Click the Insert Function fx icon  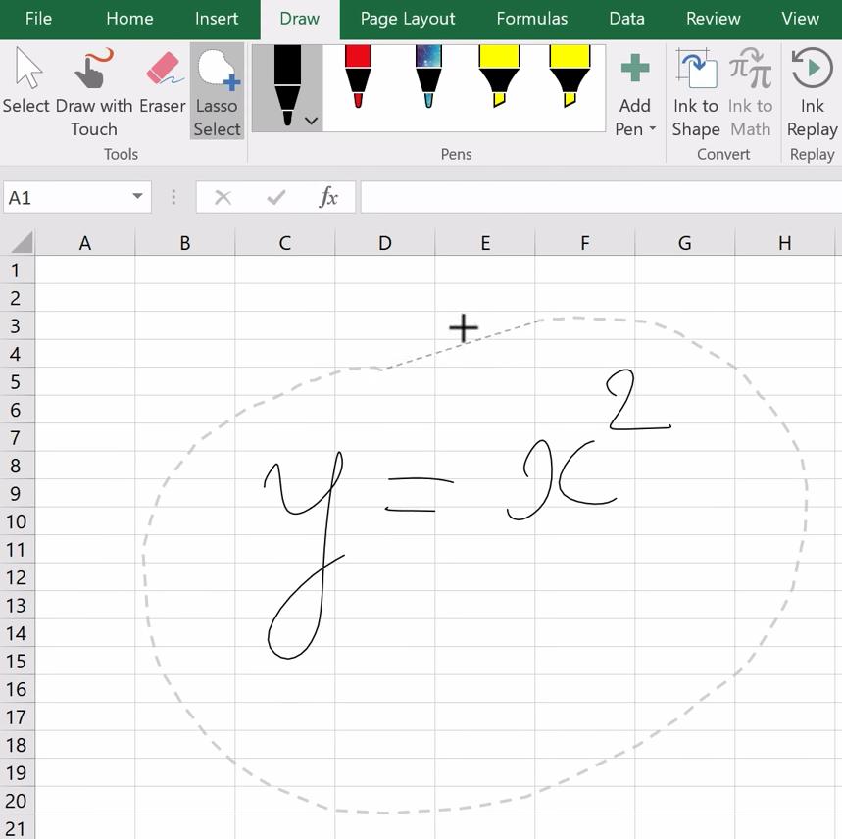328,197
